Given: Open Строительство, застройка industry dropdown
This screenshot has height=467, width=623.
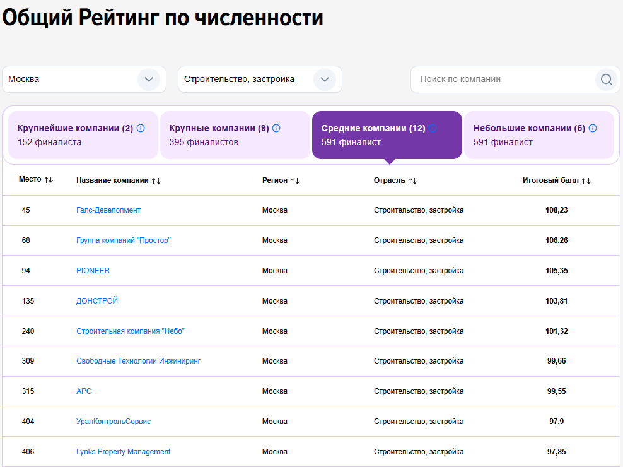Looking at the screenshot, I should click(x=260, y=79).
